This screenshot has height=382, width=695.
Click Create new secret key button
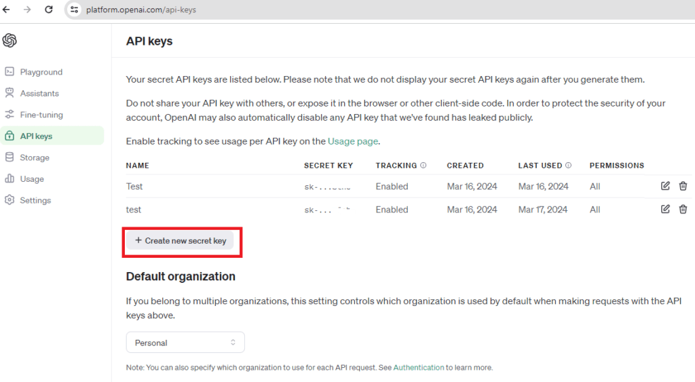coord(180,241)
